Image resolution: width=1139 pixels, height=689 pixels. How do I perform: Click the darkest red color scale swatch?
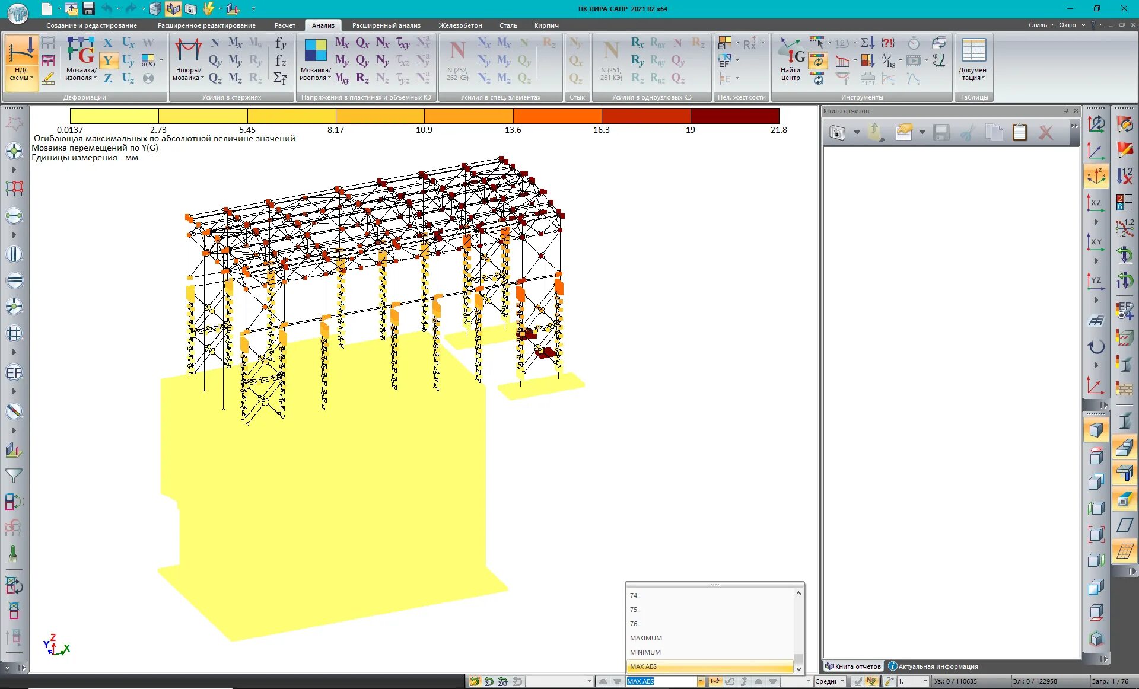click(x=734, y=116)
